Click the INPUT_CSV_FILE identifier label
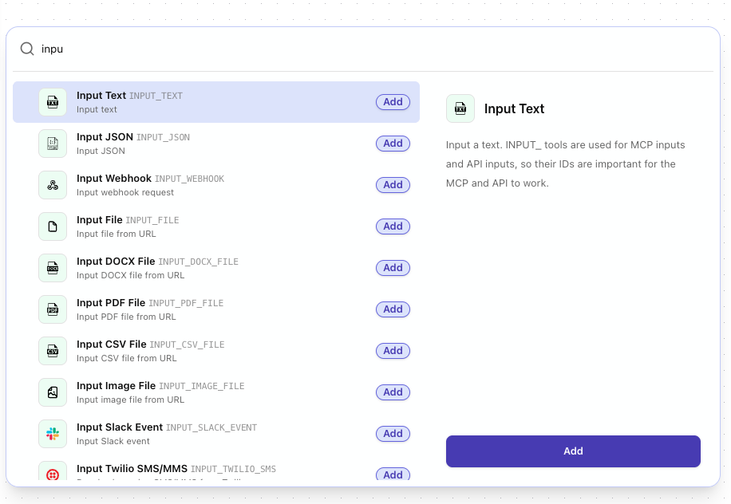The height and width of the screenshot is (504, 731). (187, 345)
